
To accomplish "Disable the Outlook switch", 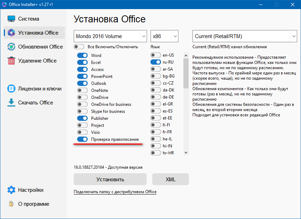I will [x=82, y=83].
